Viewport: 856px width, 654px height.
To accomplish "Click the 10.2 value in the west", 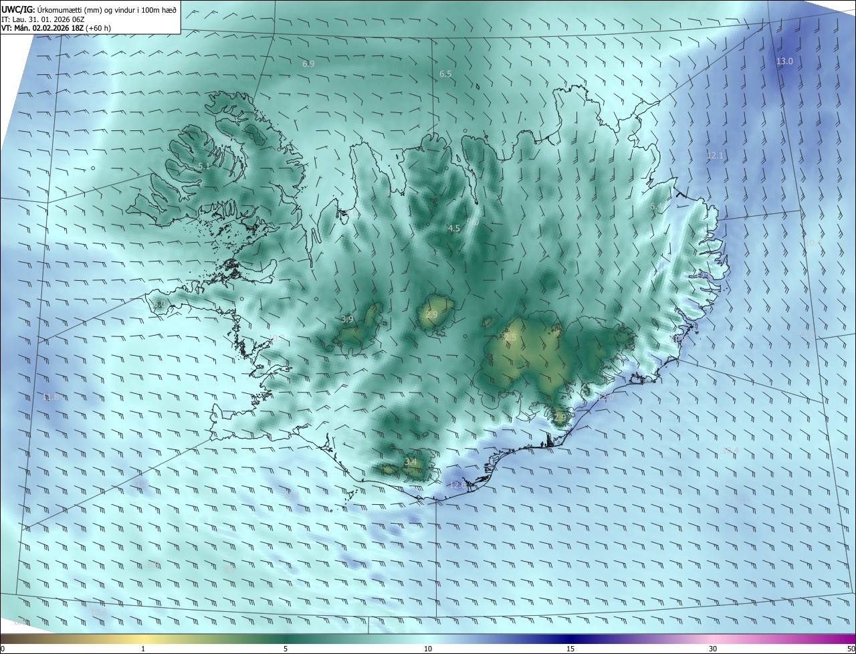I will pos(276,338).
